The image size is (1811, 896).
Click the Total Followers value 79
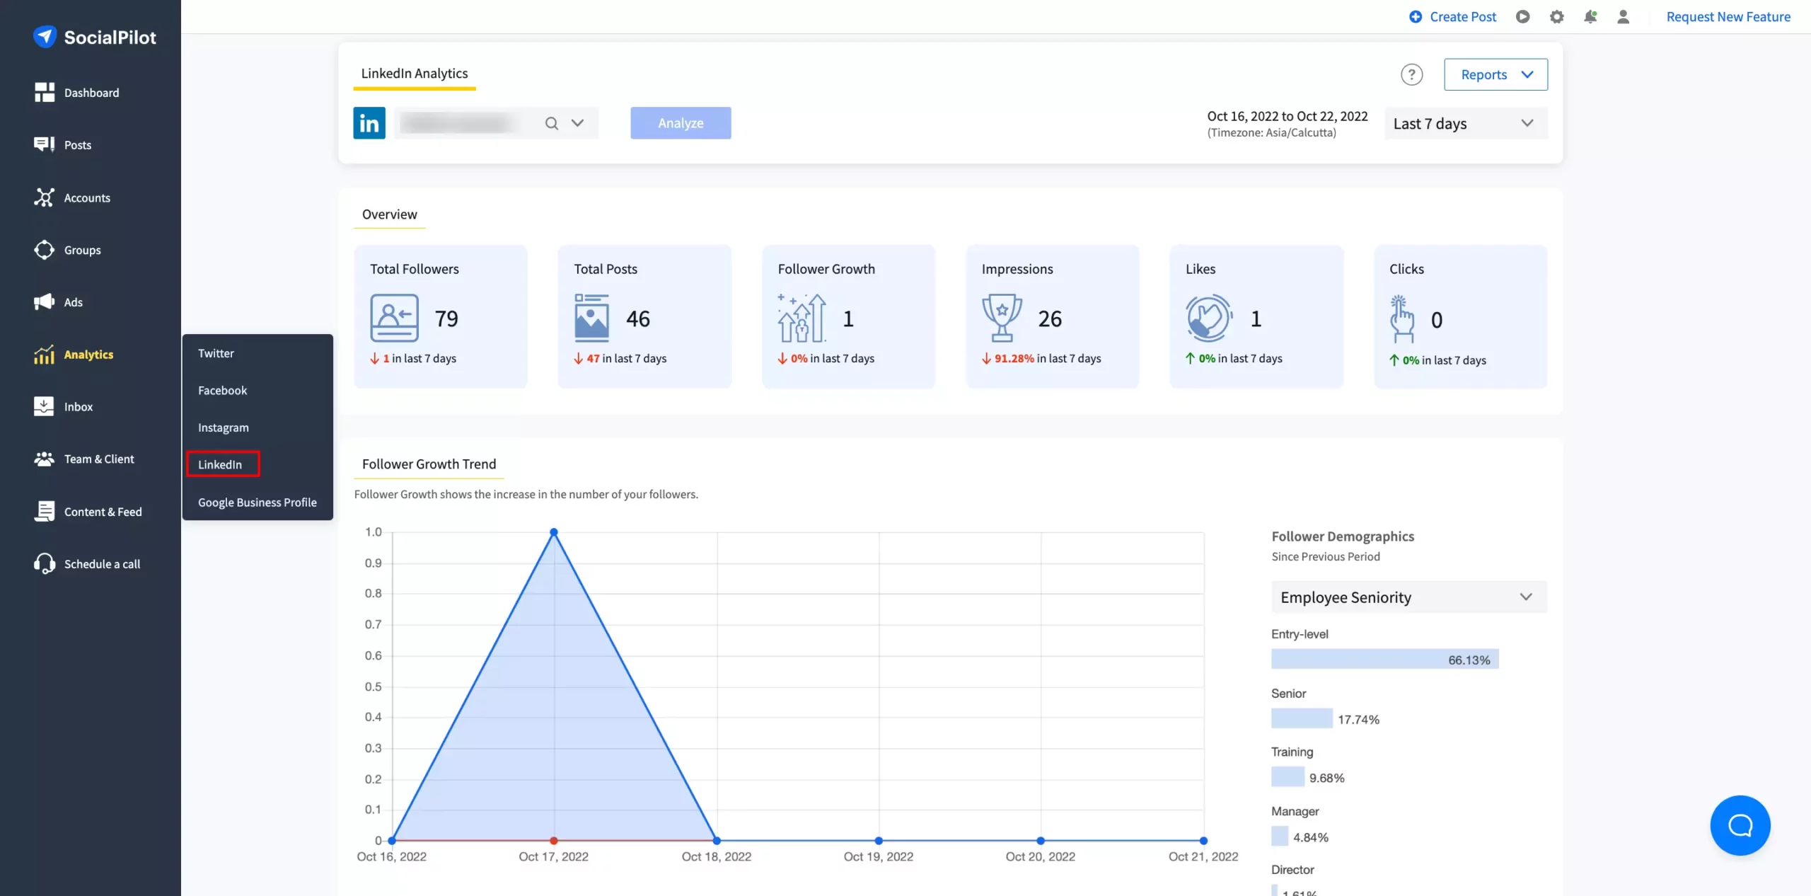[446, 319]
